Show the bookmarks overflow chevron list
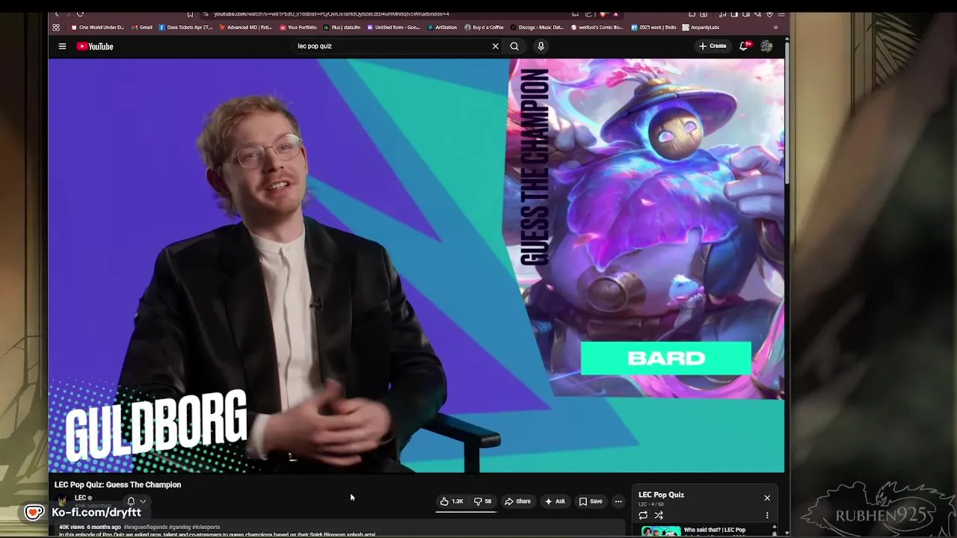This screenshot has height=538, width=957. point(775,28)
